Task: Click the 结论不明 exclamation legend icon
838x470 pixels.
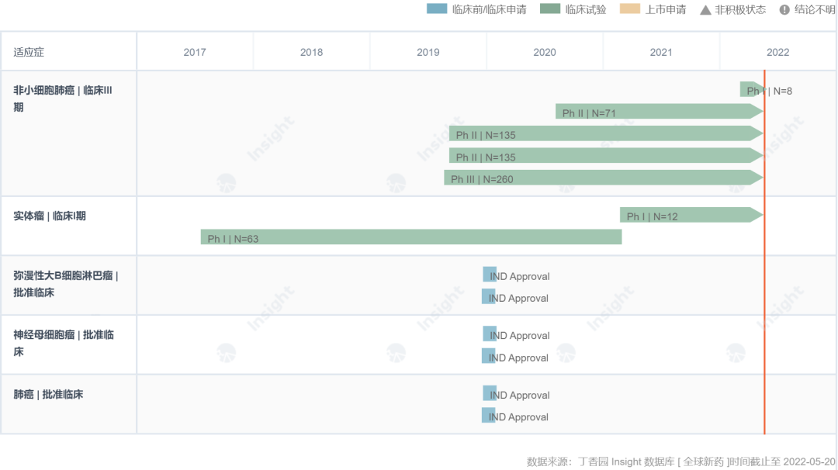Action: pyautogui.click(x=784, y=9)
